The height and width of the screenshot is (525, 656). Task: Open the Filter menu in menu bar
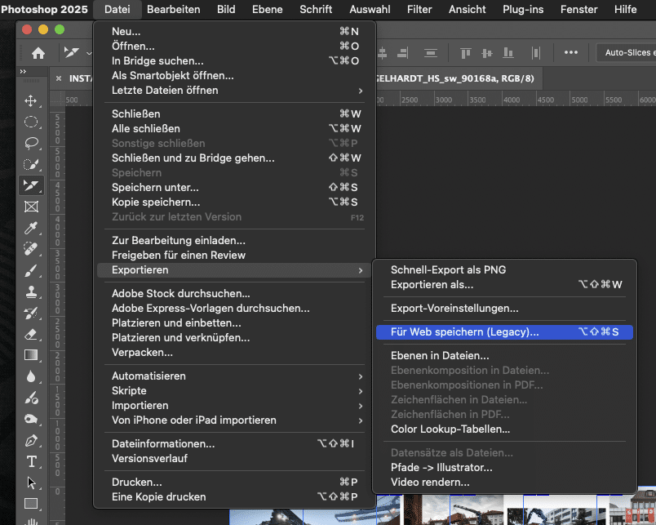click(x=419, y=10)
